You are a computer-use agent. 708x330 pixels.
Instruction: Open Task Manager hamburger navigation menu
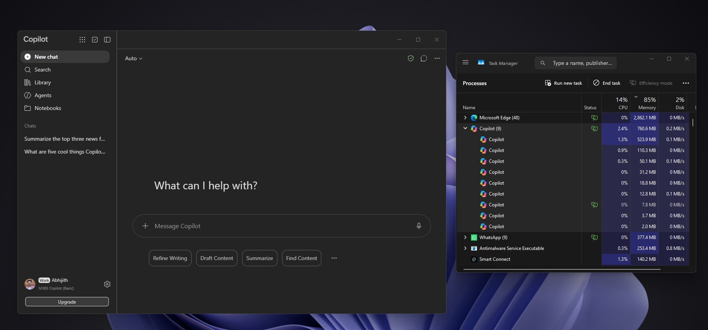[x=466, y=63]
